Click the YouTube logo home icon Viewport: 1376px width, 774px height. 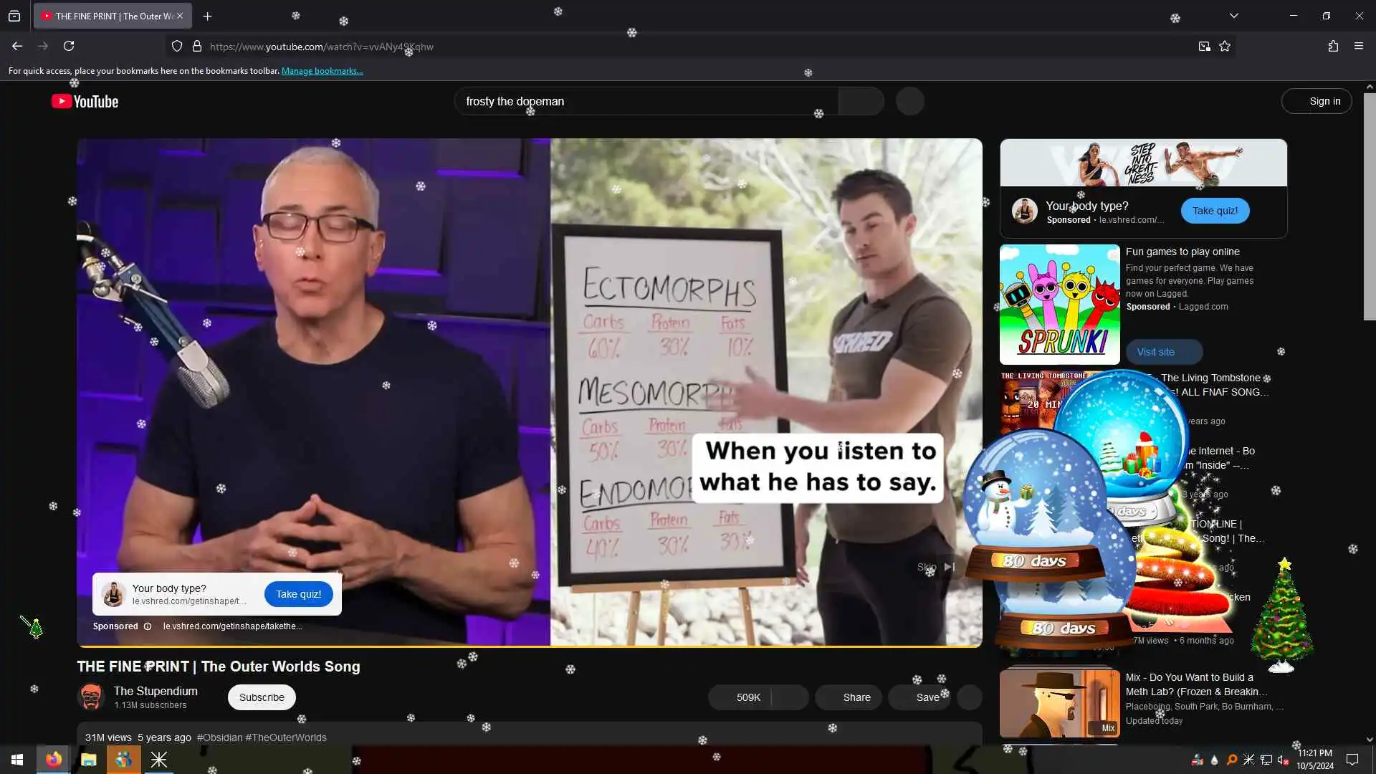[85, 102]
